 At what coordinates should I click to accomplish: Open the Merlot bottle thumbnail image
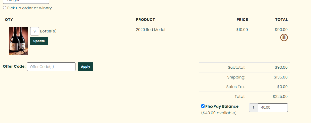pos(18,41)
